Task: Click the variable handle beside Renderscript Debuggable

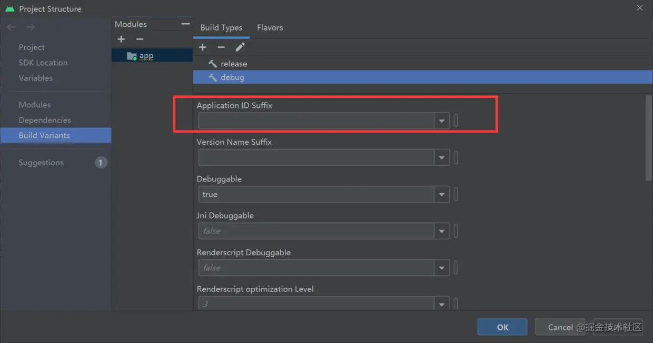Action: tap(456, 268)
